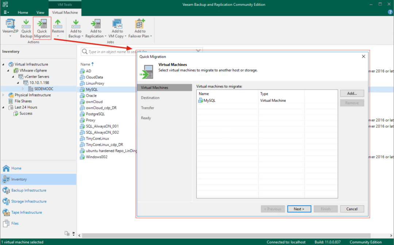Screen dimensions: 394x245
Task: Select the Windows002 virtual machine icon
Action: tap(82, 157)
